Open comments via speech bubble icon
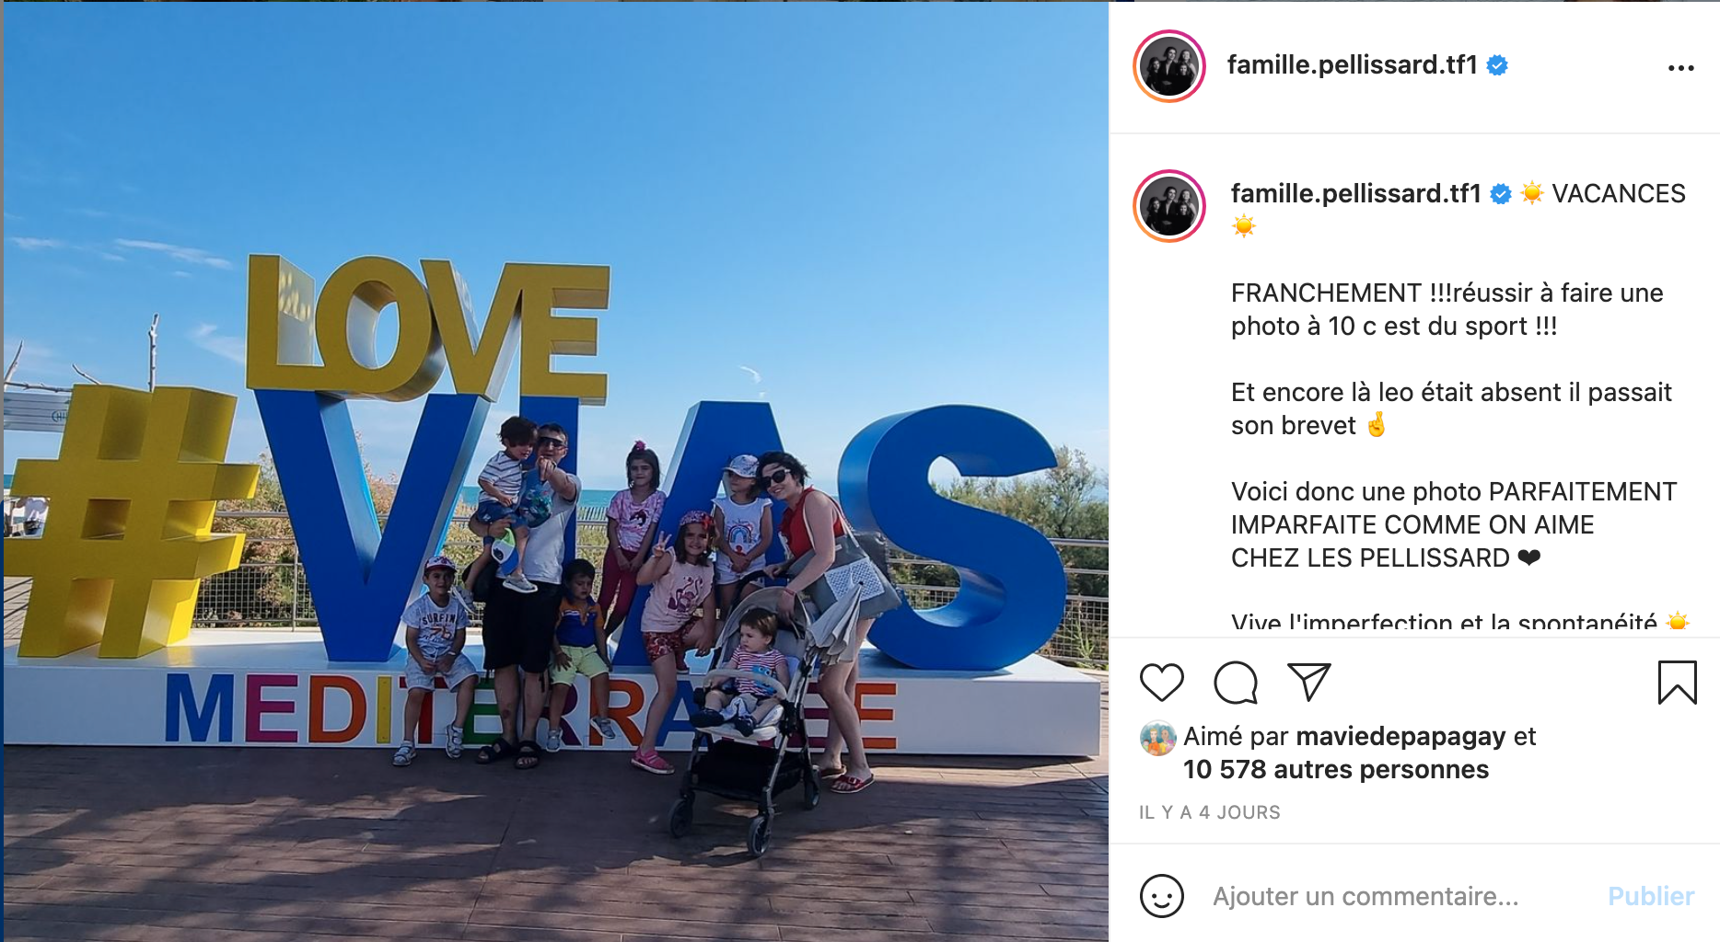Screen dimensions: 1720x942 click(x=1235, y=683)
